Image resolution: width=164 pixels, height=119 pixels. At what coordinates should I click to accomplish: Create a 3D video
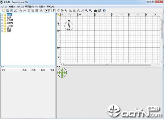(x=99, y=11)
